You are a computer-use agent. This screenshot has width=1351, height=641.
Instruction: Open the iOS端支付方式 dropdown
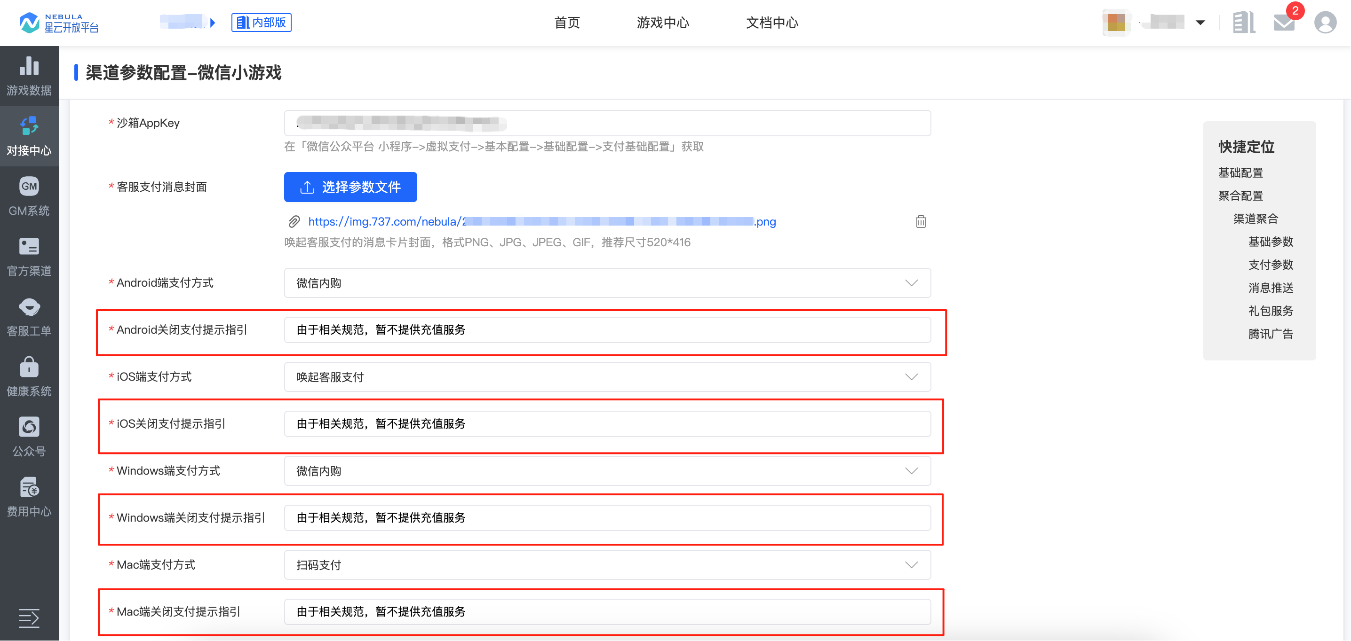(607, 377)
